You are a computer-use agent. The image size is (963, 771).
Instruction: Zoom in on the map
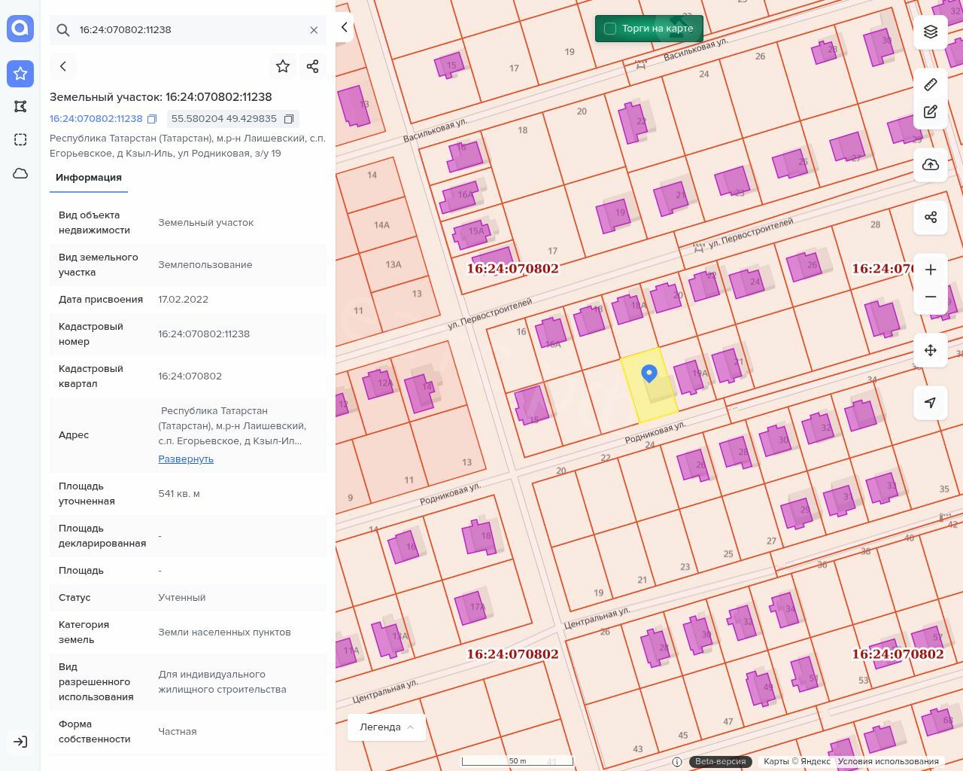[931, 270]
